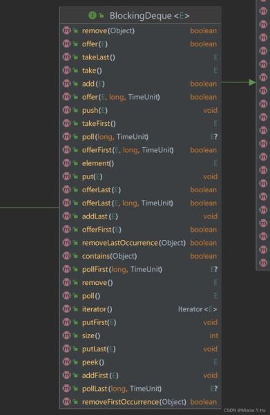
Task: Click the method icon beside add(E)
Action: pos(66,84)
